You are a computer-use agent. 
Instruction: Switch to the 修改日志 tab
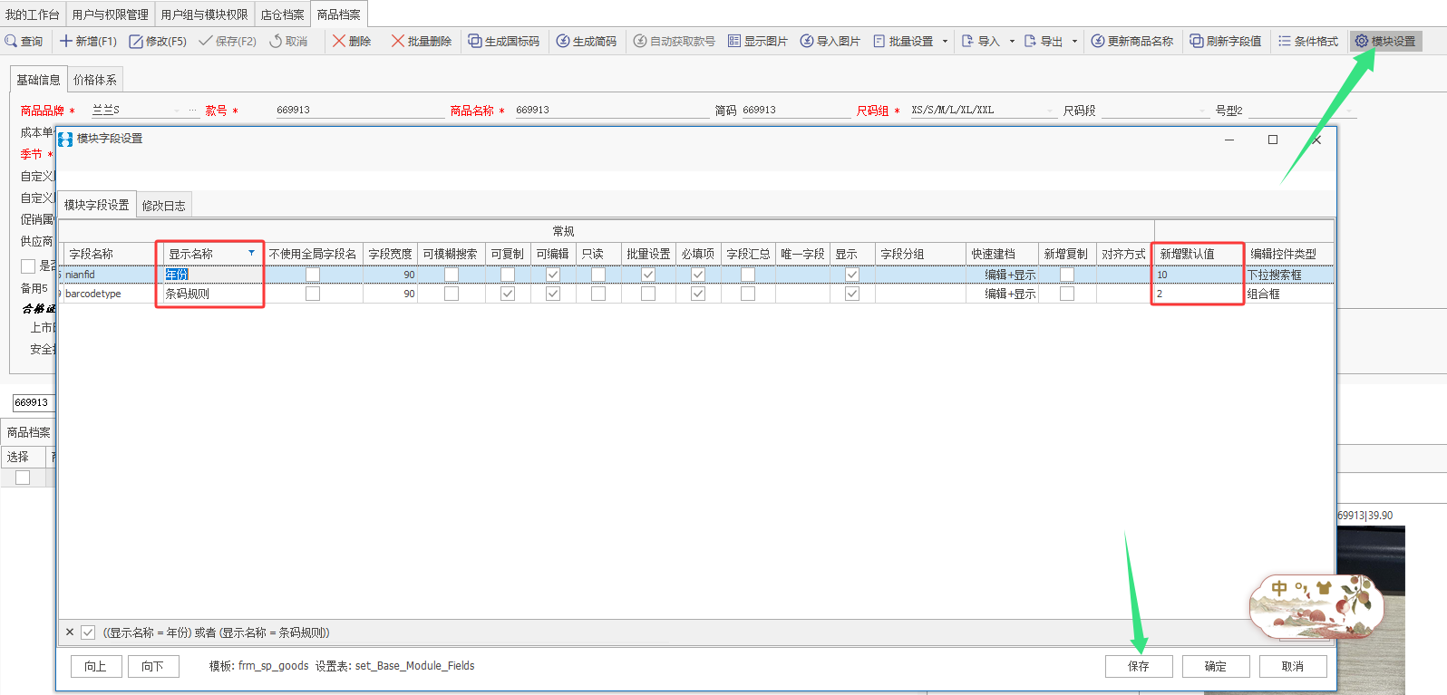(163, 206)
